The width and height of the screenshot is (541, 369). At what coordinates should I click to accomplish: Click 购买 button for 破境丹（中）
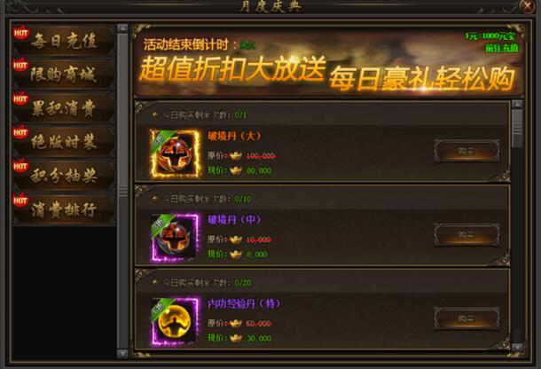click(x=467, y=235)
